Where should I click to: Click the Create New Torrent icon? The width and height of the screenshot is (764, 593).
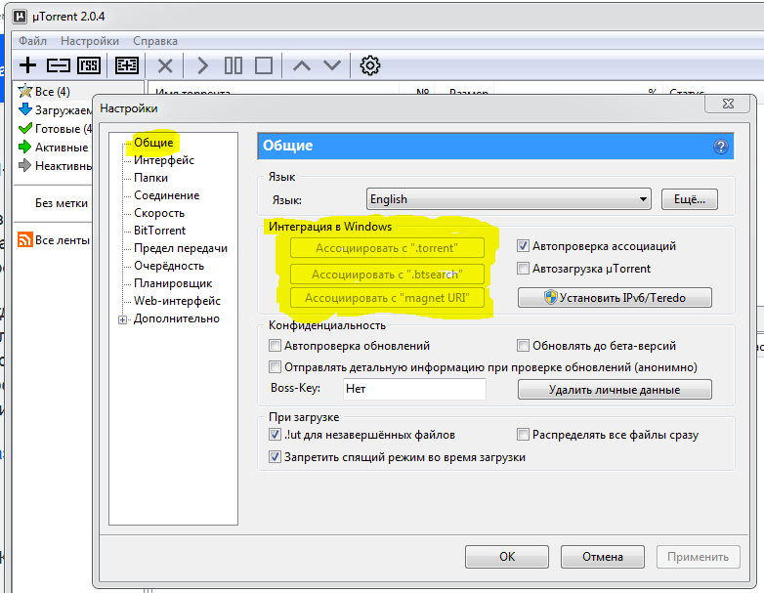(127, 65)
